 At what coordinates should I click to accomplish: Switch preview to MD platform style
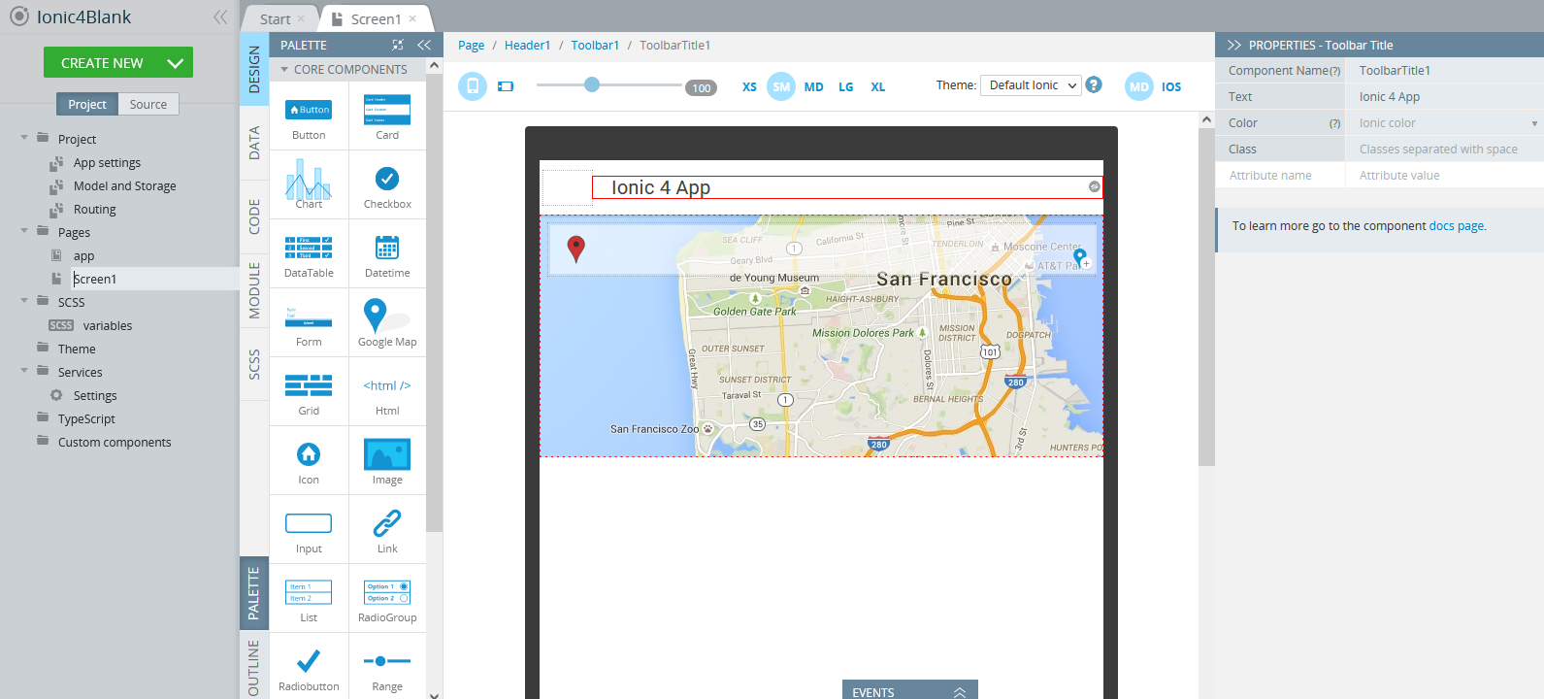(1139, 86)
